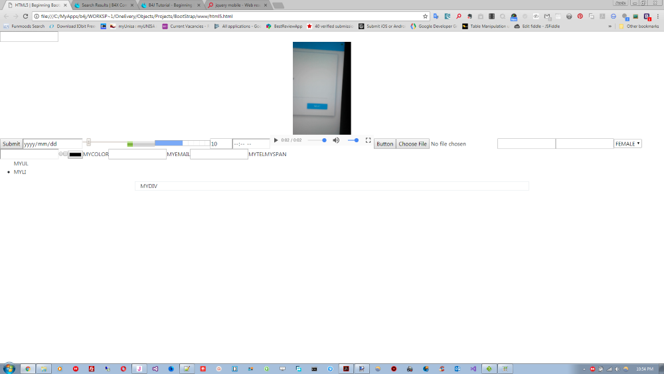Image resolution: width=664 pixels, height=374 pixels.
Task: Focus the number field showing 10
Action: point(221,143)
